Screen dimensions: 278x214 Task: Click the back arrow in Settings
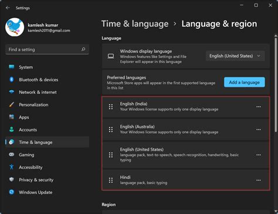(8, 8)
